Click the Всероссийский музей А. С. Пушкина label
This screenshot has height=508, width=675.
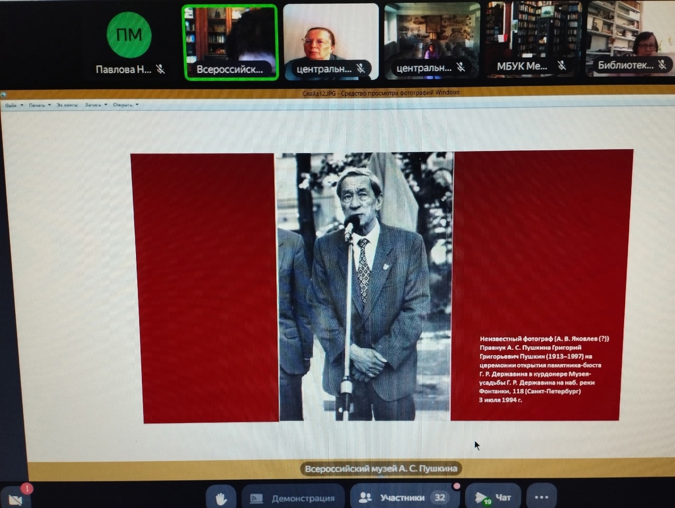381,468
